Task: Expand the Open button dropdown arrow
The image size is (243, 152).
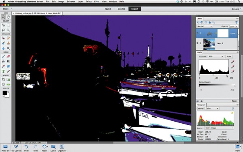Action: point(11,9)
